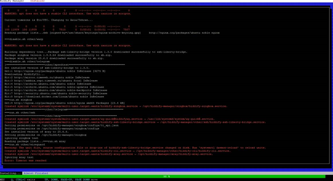Click the 'Hit:2 http://mirror.timeweb.ru' line
This screenshot has width=333, height=181.
(47, 77)
